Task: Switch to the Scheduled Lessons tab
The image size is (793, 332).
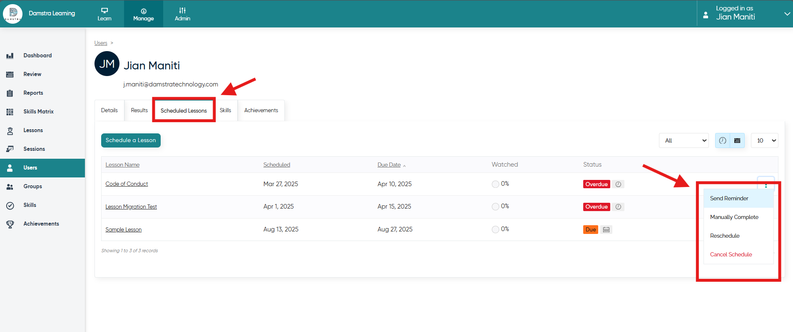Action: click(184, 111)
